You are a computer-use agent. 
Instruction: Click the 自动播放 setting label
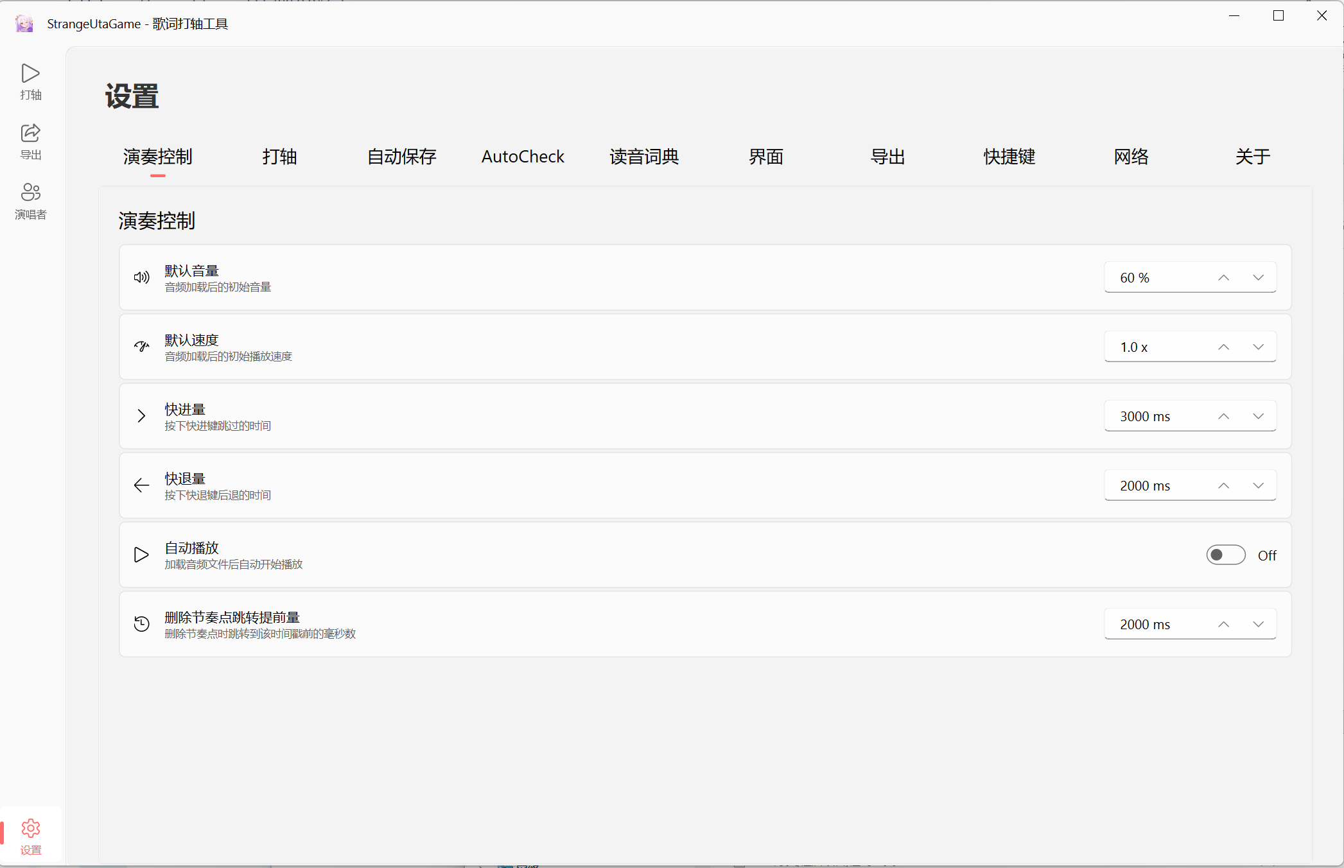[191, 548]
